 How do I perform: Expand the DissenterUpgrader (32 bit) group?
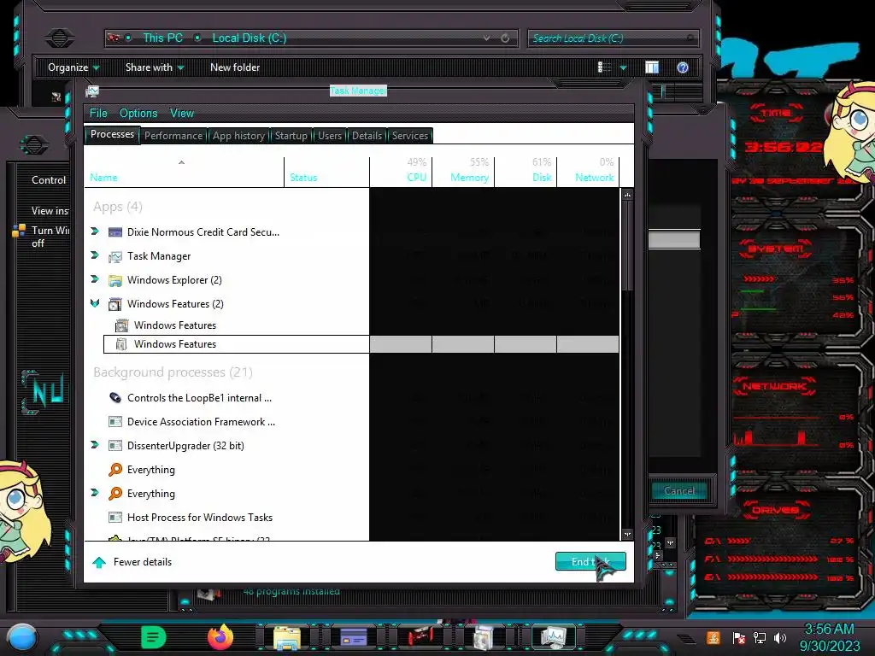coord(95,444)
